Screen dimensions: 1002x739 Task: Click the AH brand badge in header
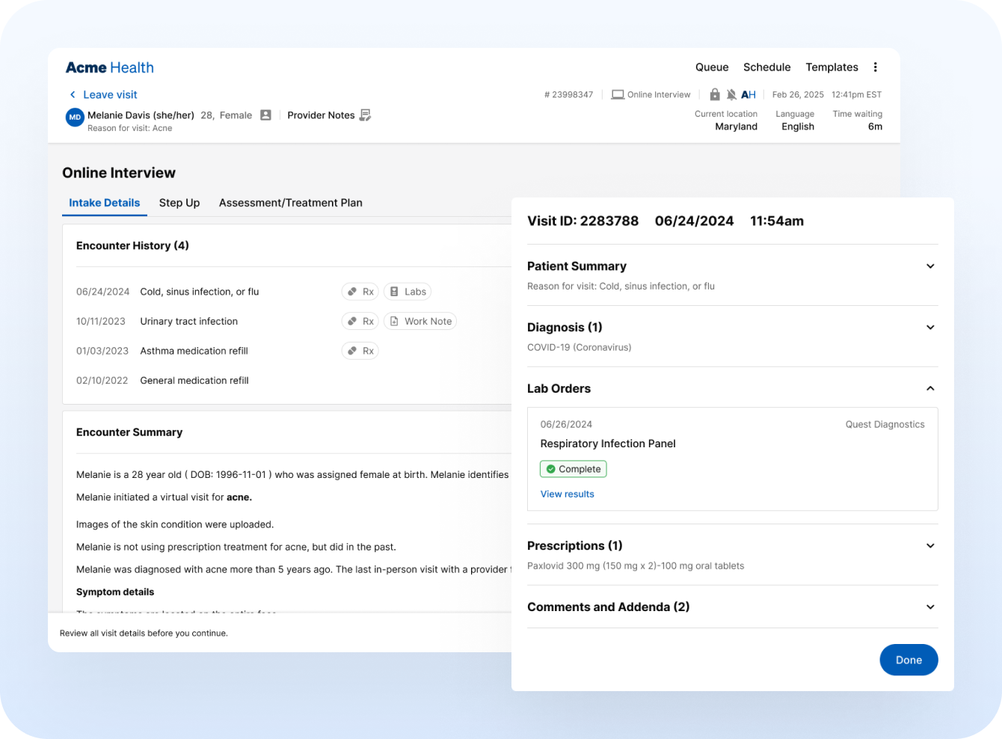(749, 95)
